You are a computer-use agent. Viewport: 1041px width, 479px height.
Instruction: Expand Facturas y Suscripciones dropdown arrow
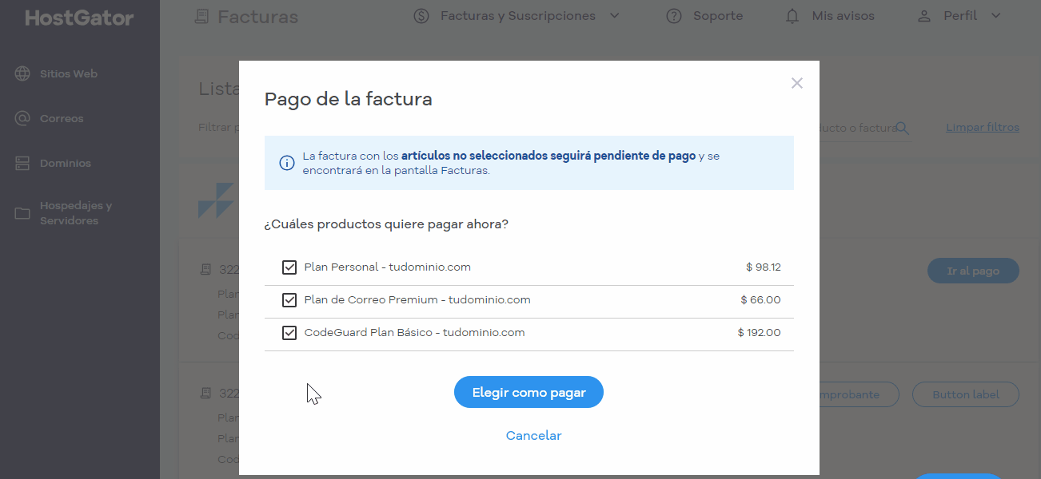point(614,16)
